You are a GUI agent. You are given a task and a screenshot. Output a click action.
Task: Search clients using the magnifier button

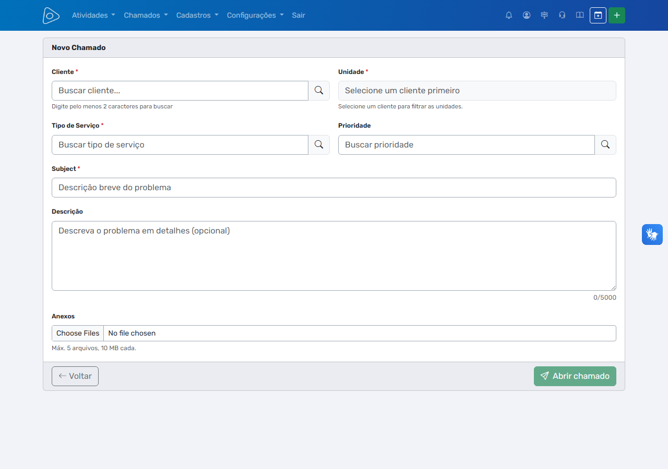tap(319, 91)
